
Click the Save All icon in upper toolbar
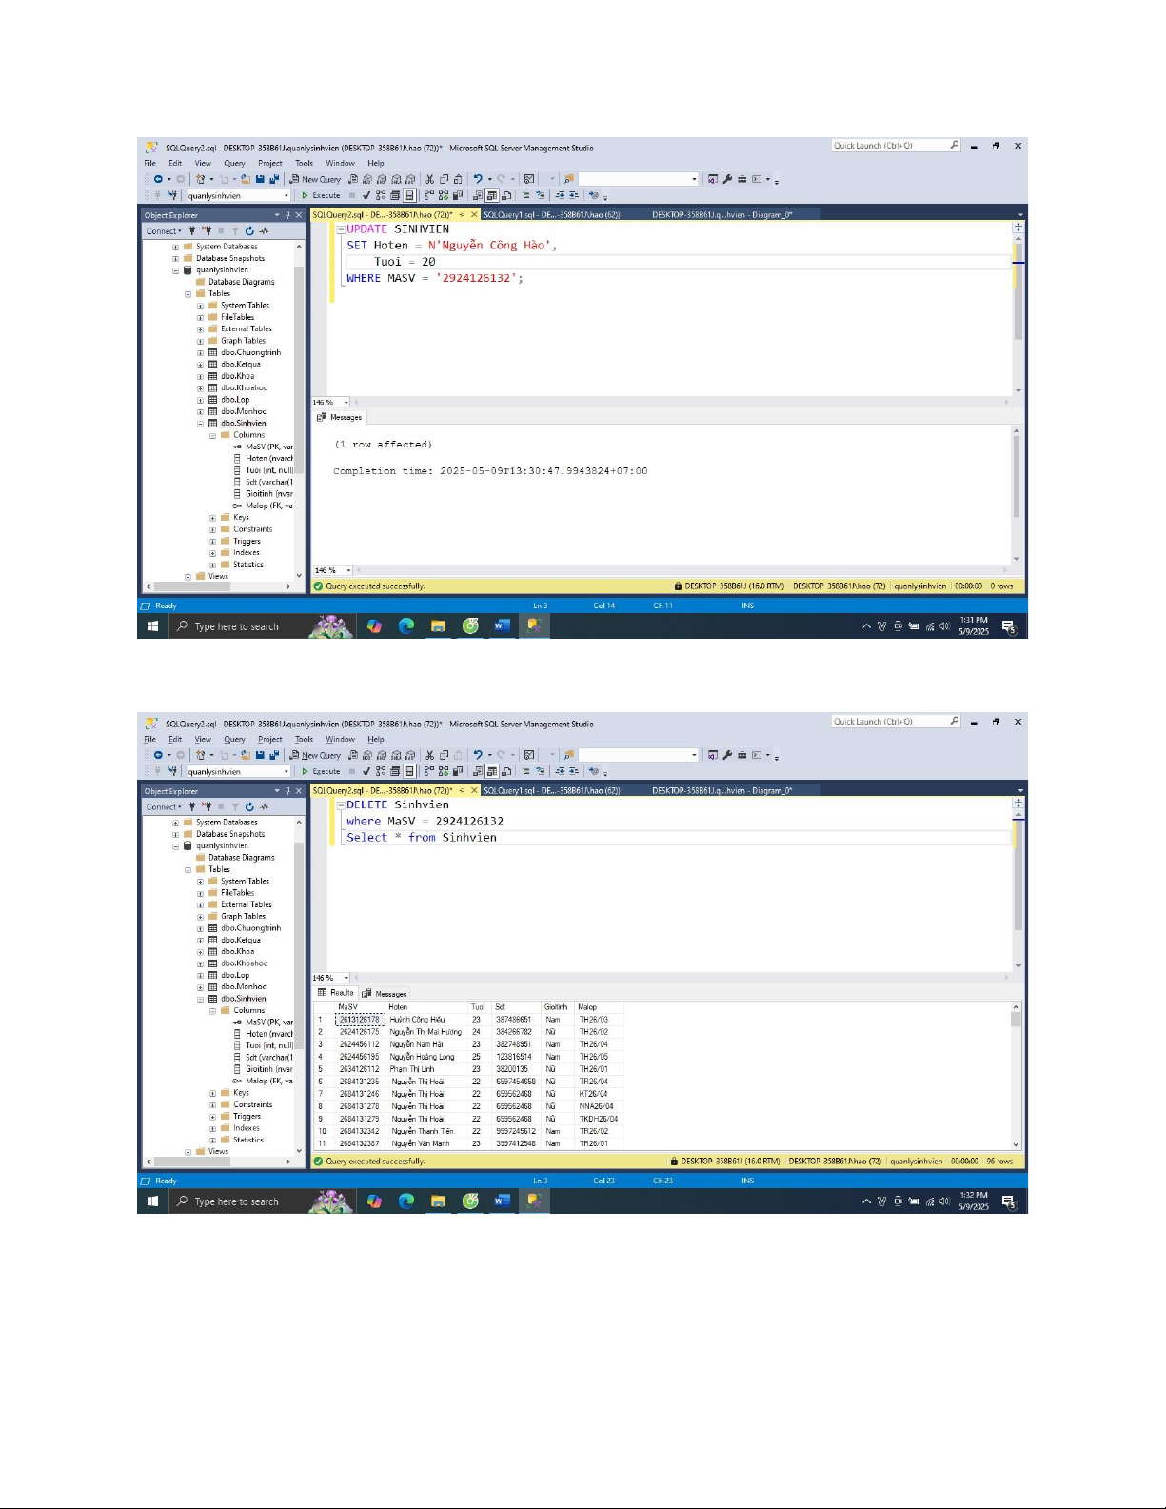(x=274, y=179)
